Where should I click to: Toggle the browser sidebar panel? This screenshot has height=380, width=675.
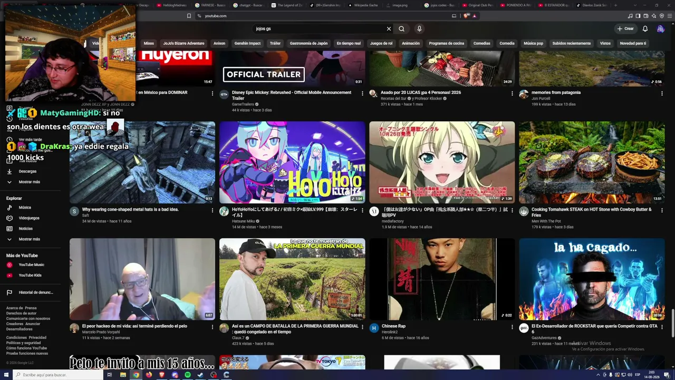point(638,16)
